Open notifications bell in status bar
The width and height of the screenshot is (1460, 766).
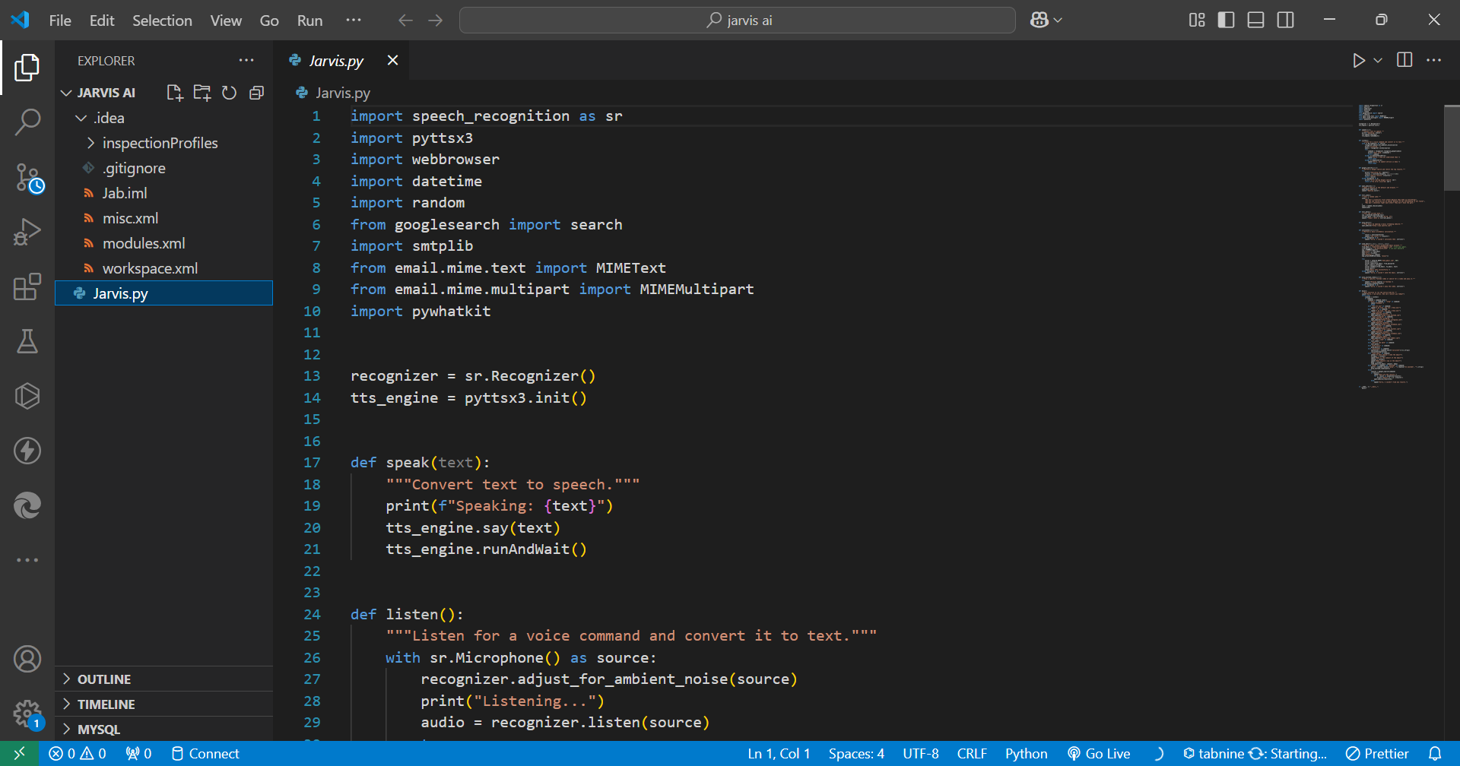click(x=1435, y=754)
